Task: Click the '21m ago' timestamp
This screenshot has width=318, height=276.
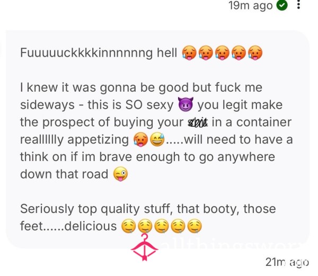Action: pos(287,262)
